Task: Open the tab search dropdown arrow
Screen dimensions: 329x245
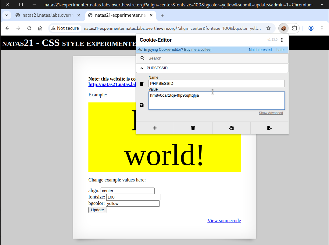Action: [7, 15]
